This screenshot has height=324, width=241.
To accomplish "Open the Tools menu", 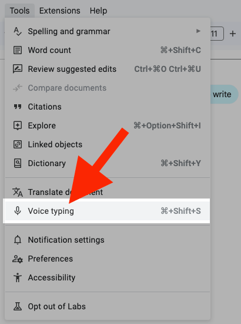I will pos(19,11).
